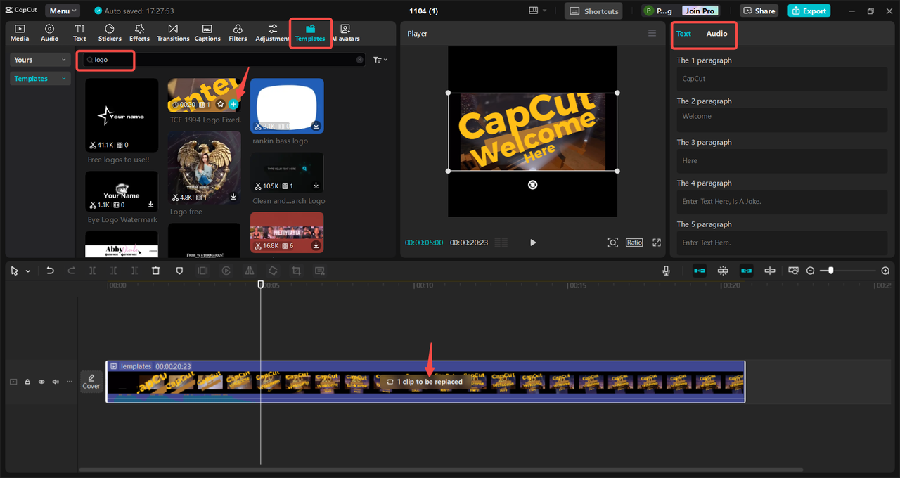Hide the track with eye icon
The width and height of the screenshot is (900, 478).
[x=41, y=382]
